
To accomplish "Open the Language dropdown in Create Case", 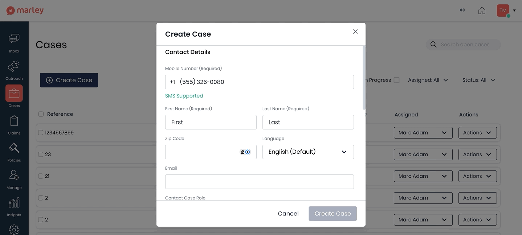I will click(x=307, y=152).
